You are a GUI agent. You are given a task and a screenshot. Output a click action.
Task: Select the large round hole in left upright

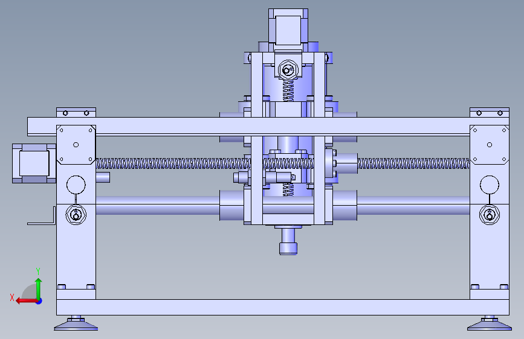click(x=76, y=185)
